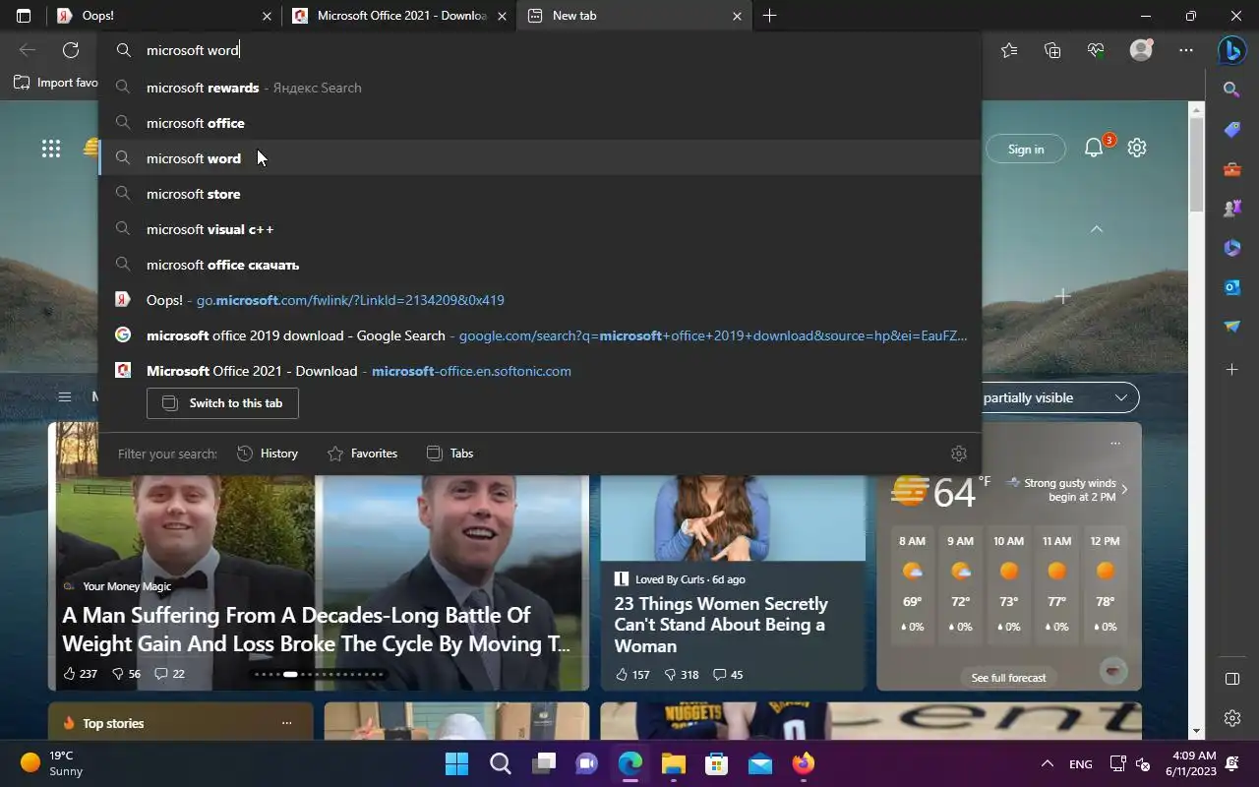1259x787 pixels.
Task: Open the Collections icon in toolbar
Action: pos(1052,50)
